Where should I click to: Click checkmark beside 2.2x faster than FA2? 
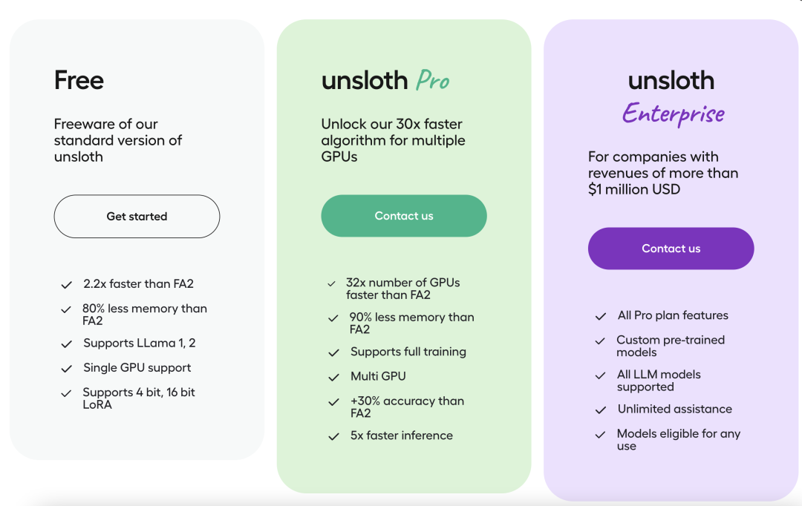67,284
